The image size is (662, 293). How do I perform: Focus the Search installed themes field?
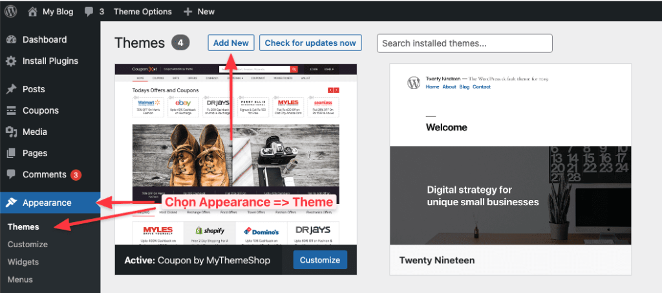464,43
